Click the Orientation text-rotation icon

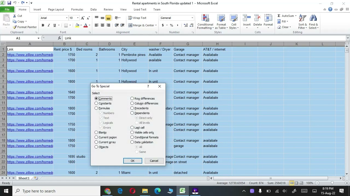(117, 18)
